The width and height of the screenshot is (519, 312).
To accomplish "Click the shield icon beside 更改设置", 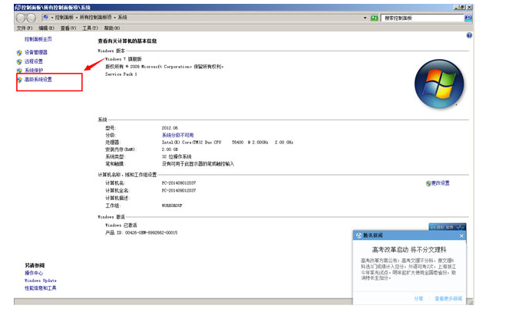I will pos(428,183).
